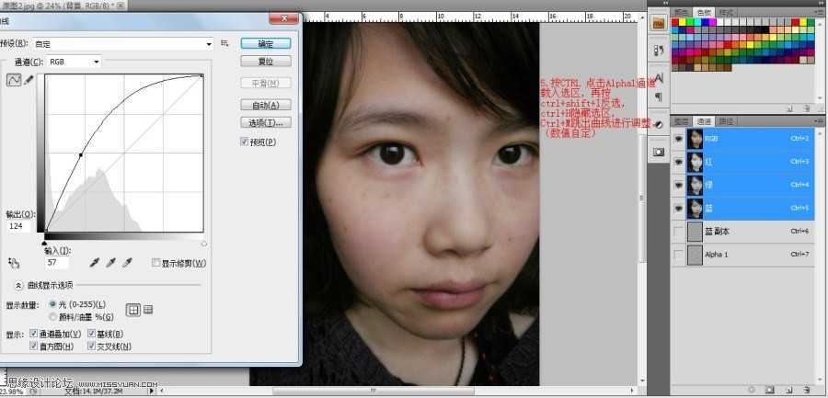Click the 输入 input value field
Image resolution: width=828 pixels, height=398 pixels.
[x=56, y=262]
